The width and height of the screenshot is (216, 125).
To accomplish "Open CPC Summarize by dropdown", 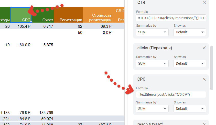I will coord(152,109).
